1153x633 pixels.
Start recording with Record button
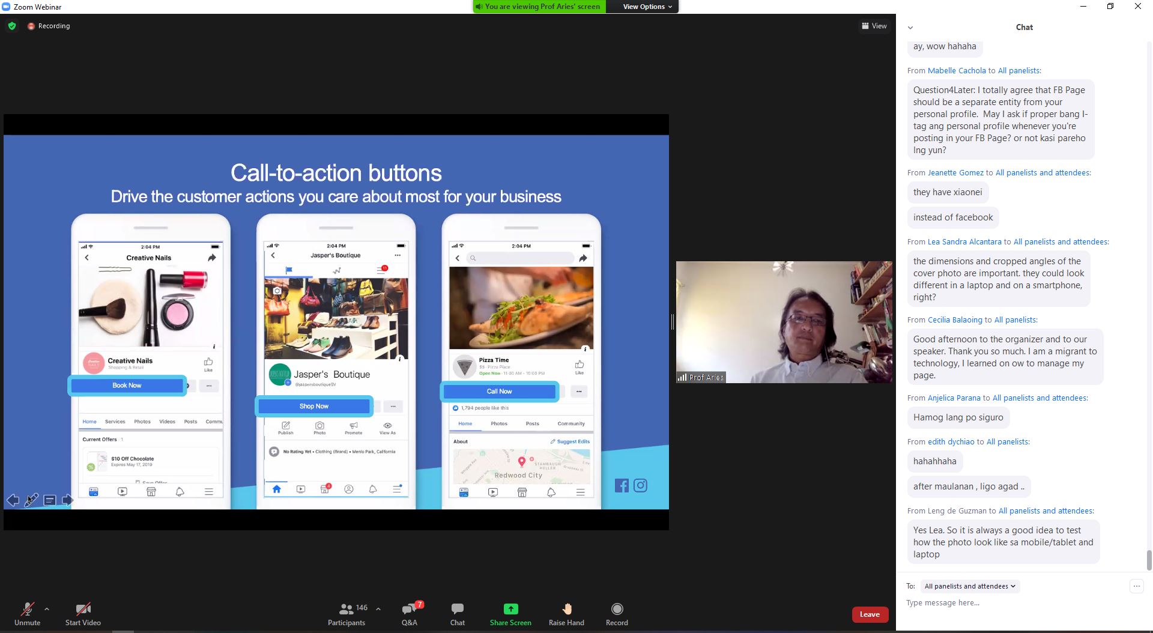pos(617,614)
